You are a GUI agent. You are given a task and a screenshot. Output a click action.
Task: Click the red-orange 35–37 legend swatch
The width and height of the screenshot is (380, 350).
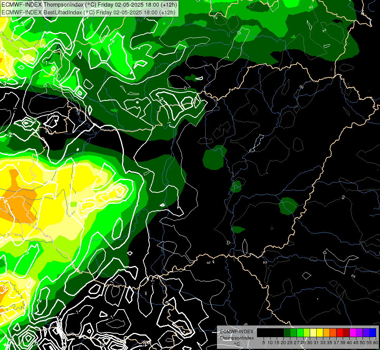pos(333,332)
